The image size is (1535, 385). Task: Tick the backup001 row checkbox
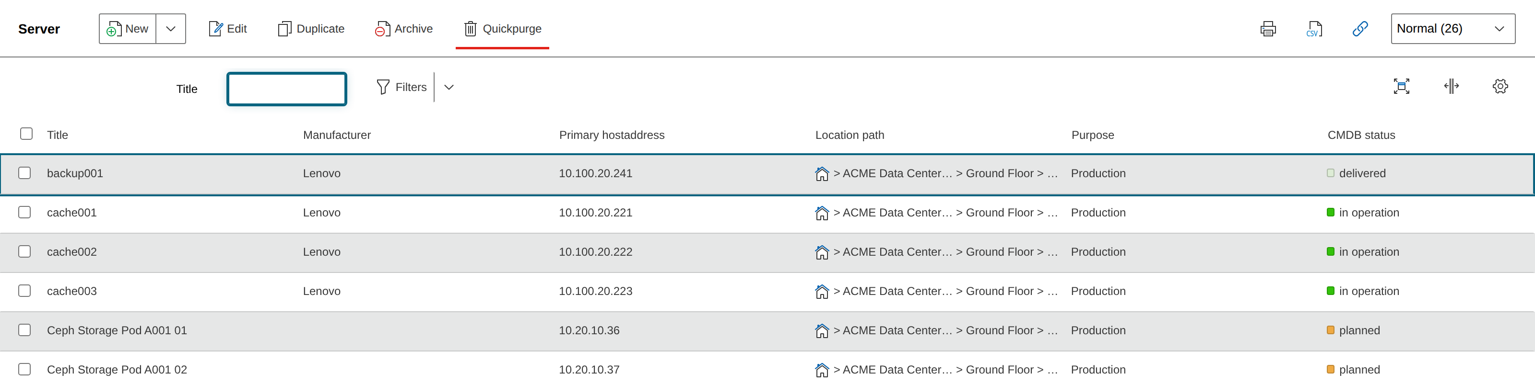24,173
